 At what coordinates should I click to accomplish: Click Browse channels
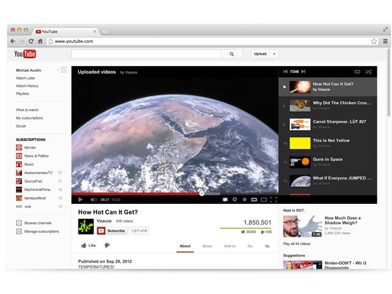pos(38,223)
